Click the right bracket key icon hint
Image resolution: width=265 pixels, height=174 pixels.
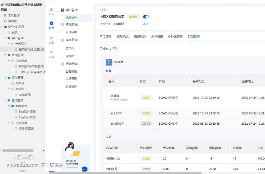(x=30, y=157)
